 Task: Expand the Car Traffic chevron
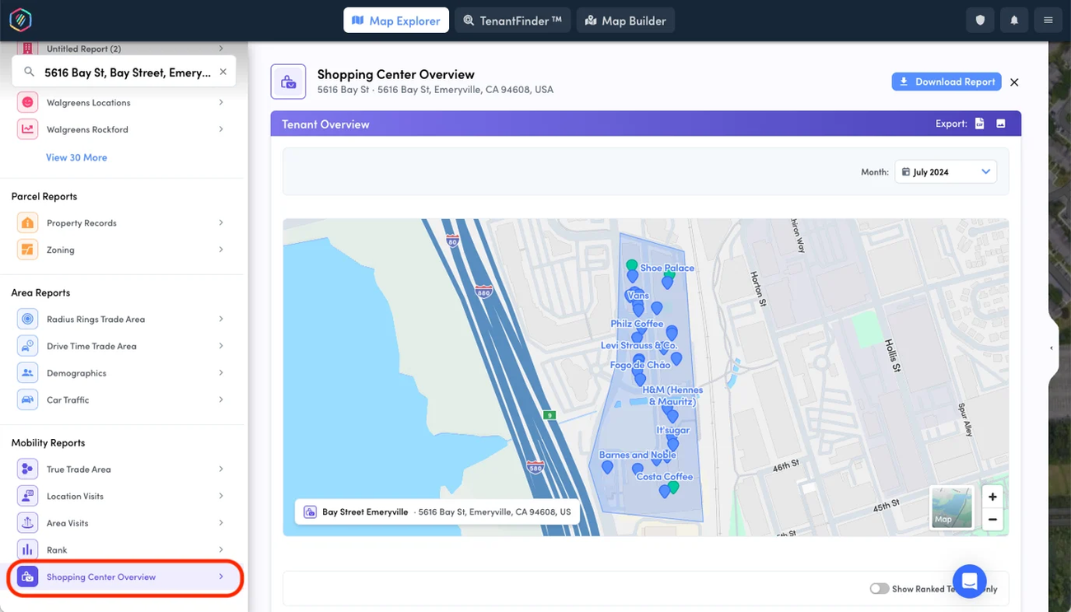click(x=221, y=399)
